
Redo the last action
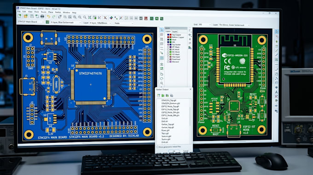pyautogui.click(x=53, y=17)
